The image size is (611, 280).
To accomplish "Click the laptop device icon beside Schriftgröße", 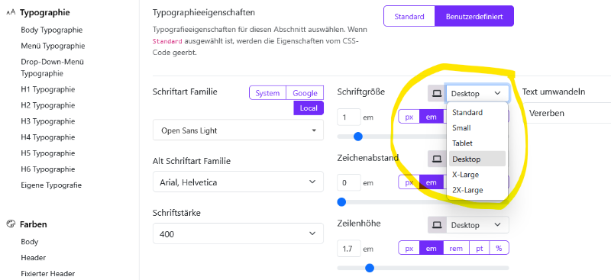I will pos(437,94).
